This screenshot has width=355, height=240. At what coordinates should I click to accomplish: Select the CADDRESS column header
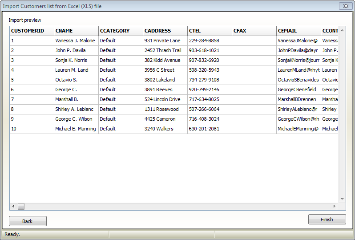coord(165,31)
